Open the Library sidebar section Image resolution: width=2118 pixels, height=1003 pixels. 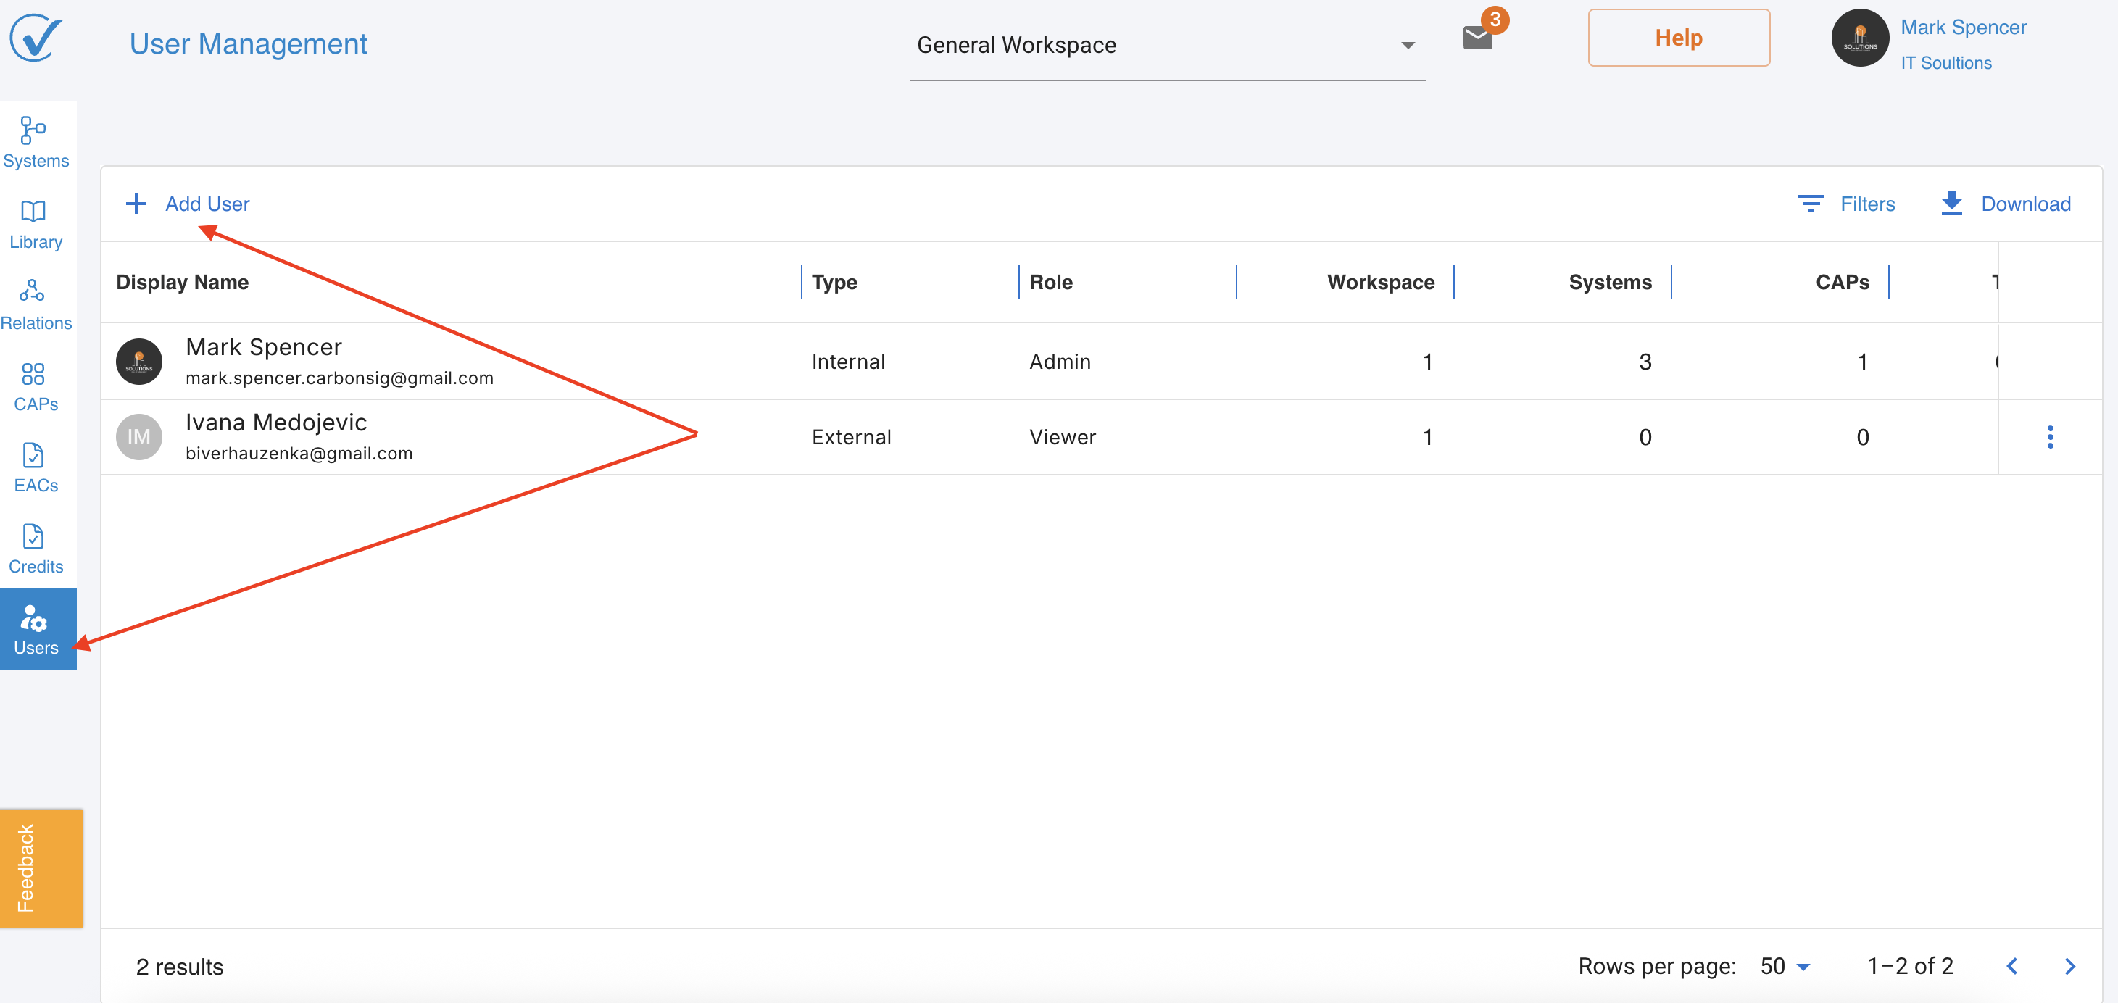36,224
